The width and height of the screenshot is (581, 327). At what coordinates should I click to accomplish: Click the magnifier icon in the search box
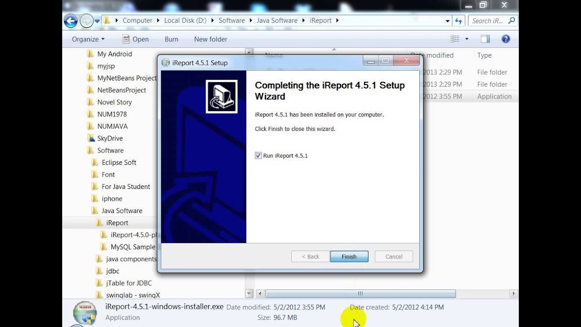(512, 20)
